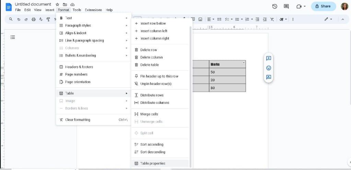Select the Paint format roller icon
The width and height of the screenshot is (351, 170).
pyautogui.click(x=48, y=19)
